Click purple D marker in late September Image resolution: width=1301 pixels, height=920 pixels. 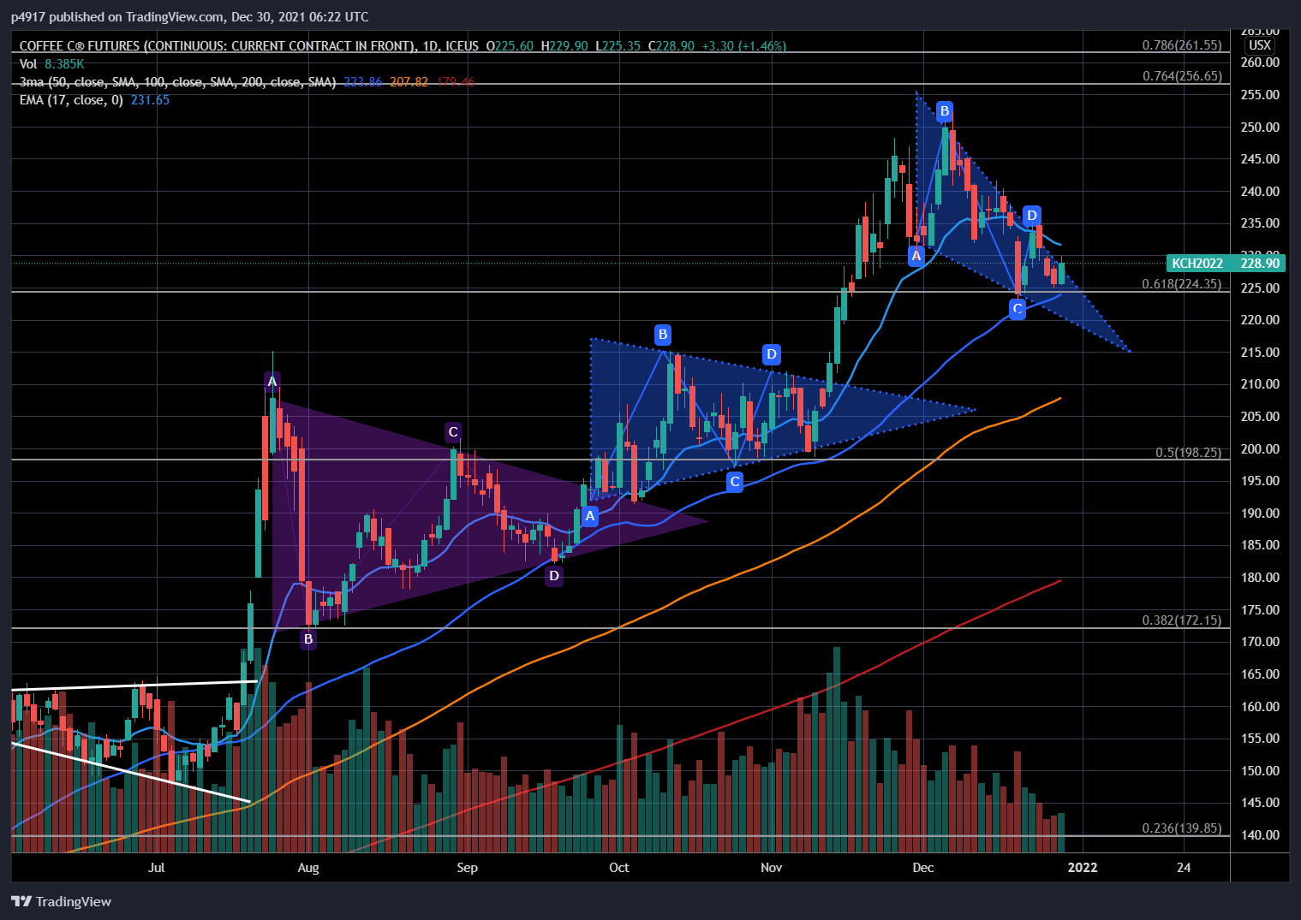pos(554,576)
